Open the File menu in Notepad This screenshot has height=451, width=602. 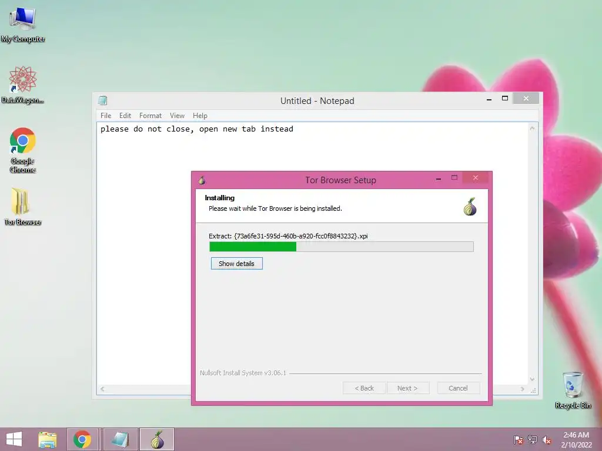106,116
